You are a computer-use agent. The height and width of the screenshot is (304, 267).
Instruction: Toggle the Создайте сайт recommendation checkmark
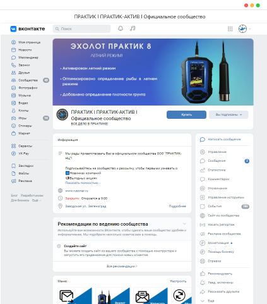[59, 246]
